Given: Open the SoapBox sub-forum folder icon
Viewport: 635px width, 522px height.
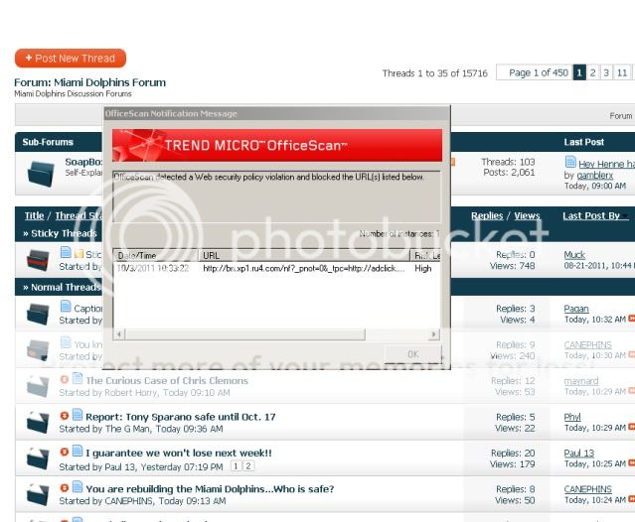Looking at the screenshot, I should (41, 173).
